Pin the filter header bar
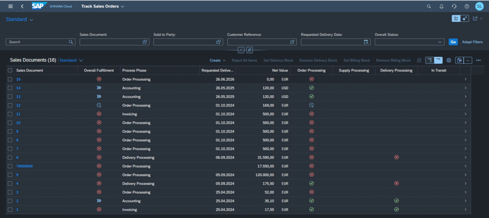Image resolution: width=489 pixels, height=218 pixels. tap(249, 50)
